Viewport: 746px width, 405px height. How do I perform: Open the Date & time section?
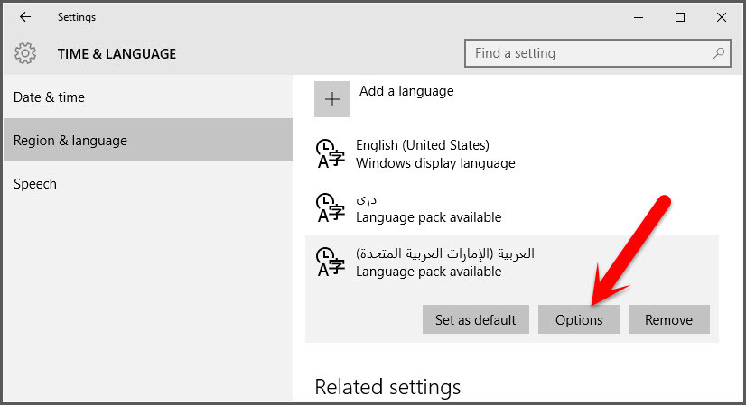click(50, 97)
